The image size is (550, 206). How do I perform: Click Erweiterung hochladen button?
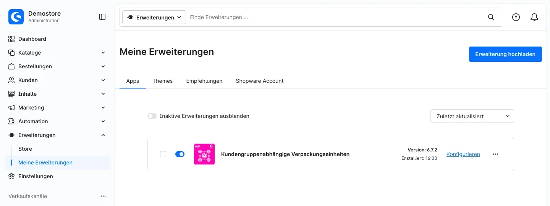pyautogui.click(x=505, y=54)
